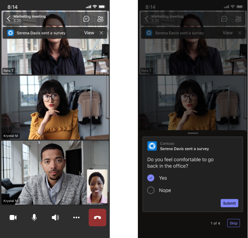Click Contoso app icon in left survey banner
The width and height of the screenshot is (248, 238).
[11, 33]
